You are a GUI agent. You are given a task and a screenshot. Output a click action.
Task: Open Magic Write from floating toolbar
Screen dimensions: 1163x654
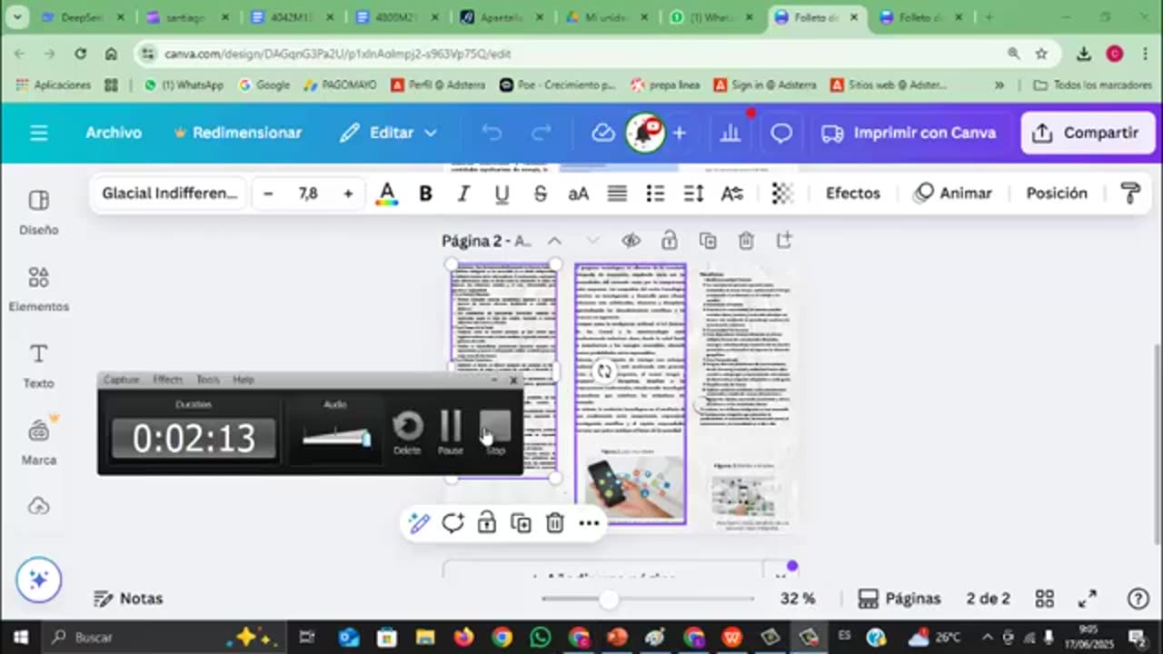419,523
